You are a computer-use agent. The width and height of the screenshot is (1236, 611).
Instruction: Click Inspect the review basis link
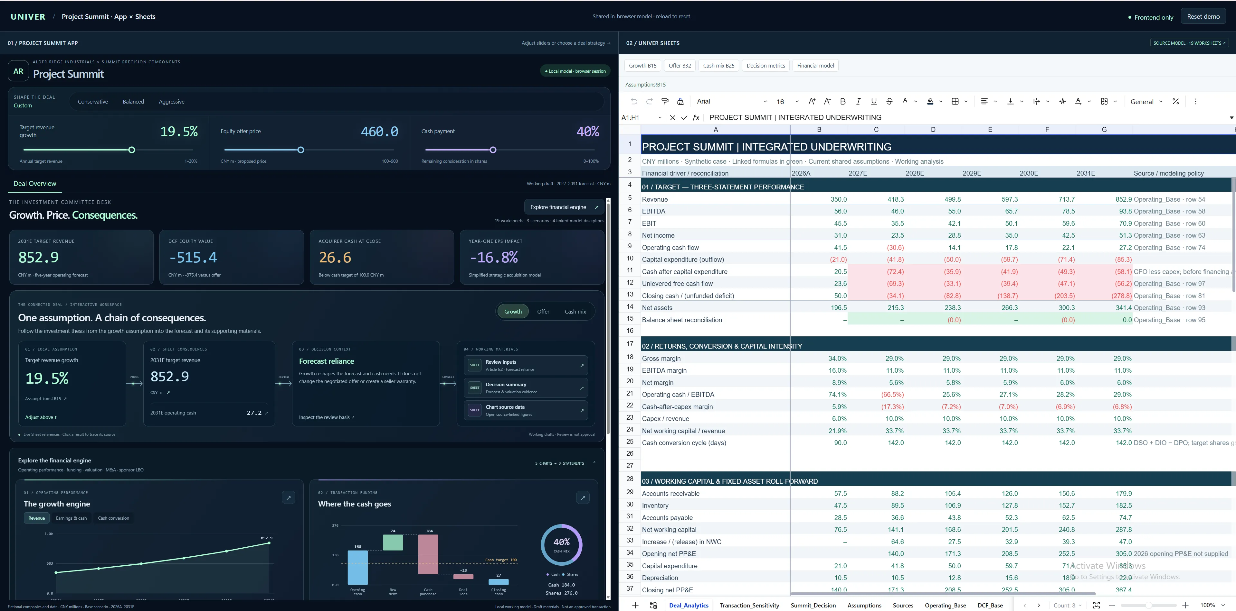327,417
